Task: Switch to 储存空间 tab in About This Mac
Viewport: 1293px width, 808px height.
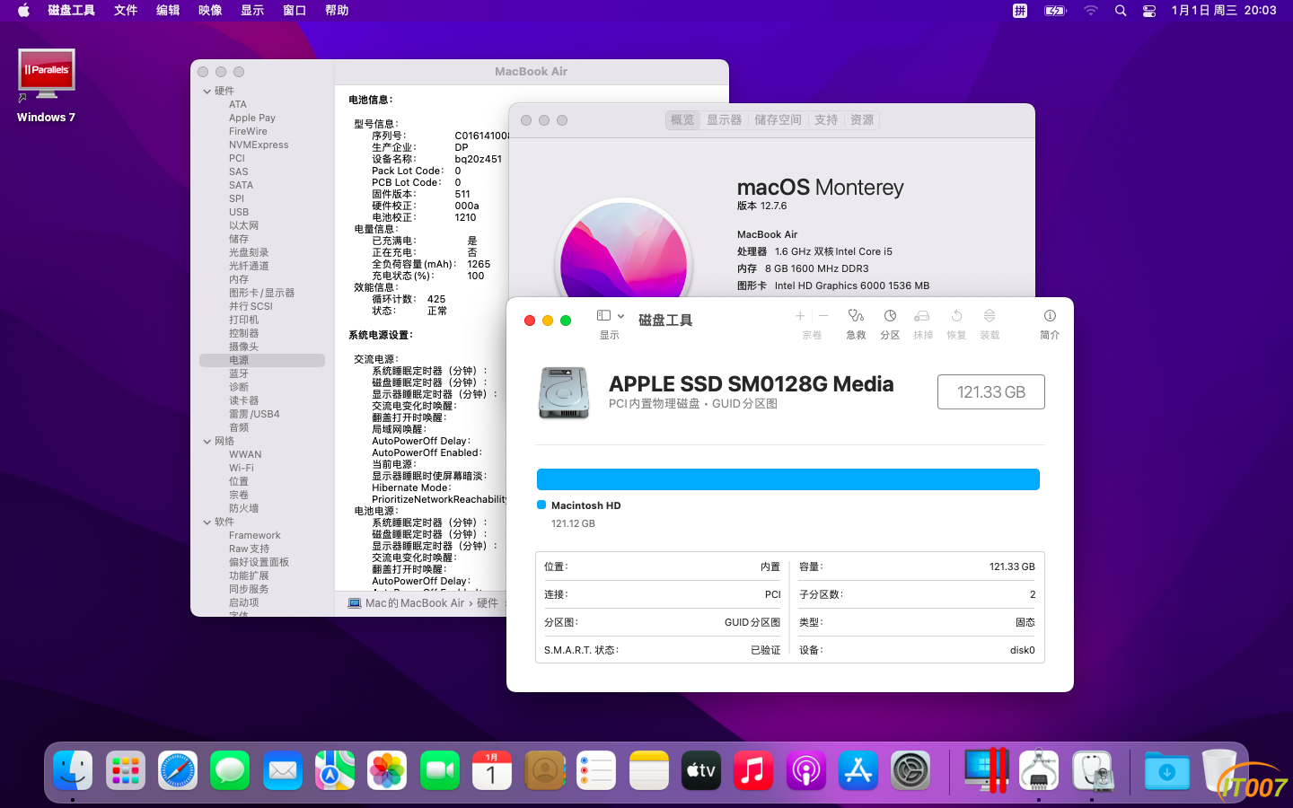Action: pos(778,120)
